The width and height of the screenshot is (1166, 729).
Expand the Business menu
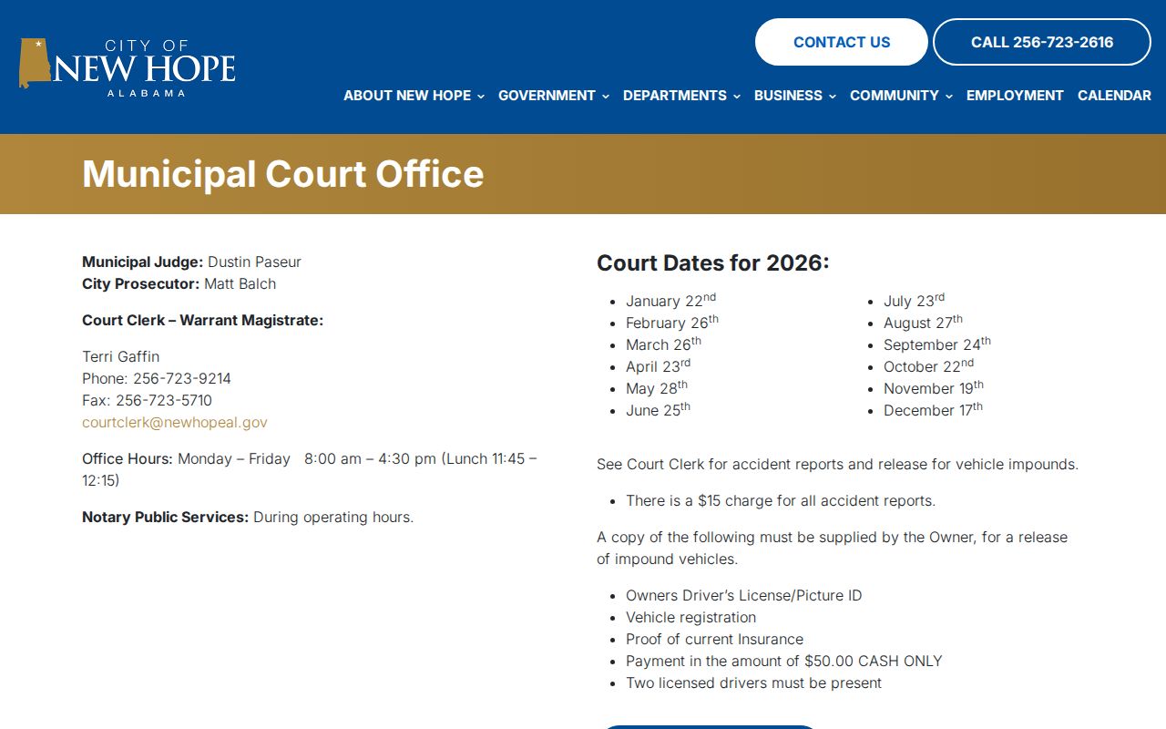click(x=795, y=96)
